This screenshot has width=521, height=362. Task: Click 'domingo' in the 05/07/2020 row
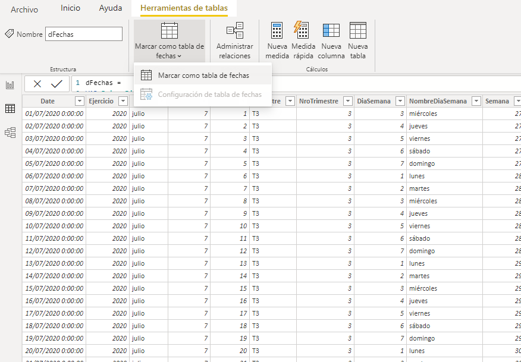tap(422, 163)
